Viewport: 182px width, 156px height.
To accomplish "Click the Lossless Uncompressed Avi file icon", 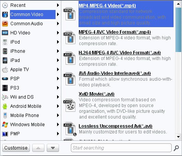I will [70, 129].
